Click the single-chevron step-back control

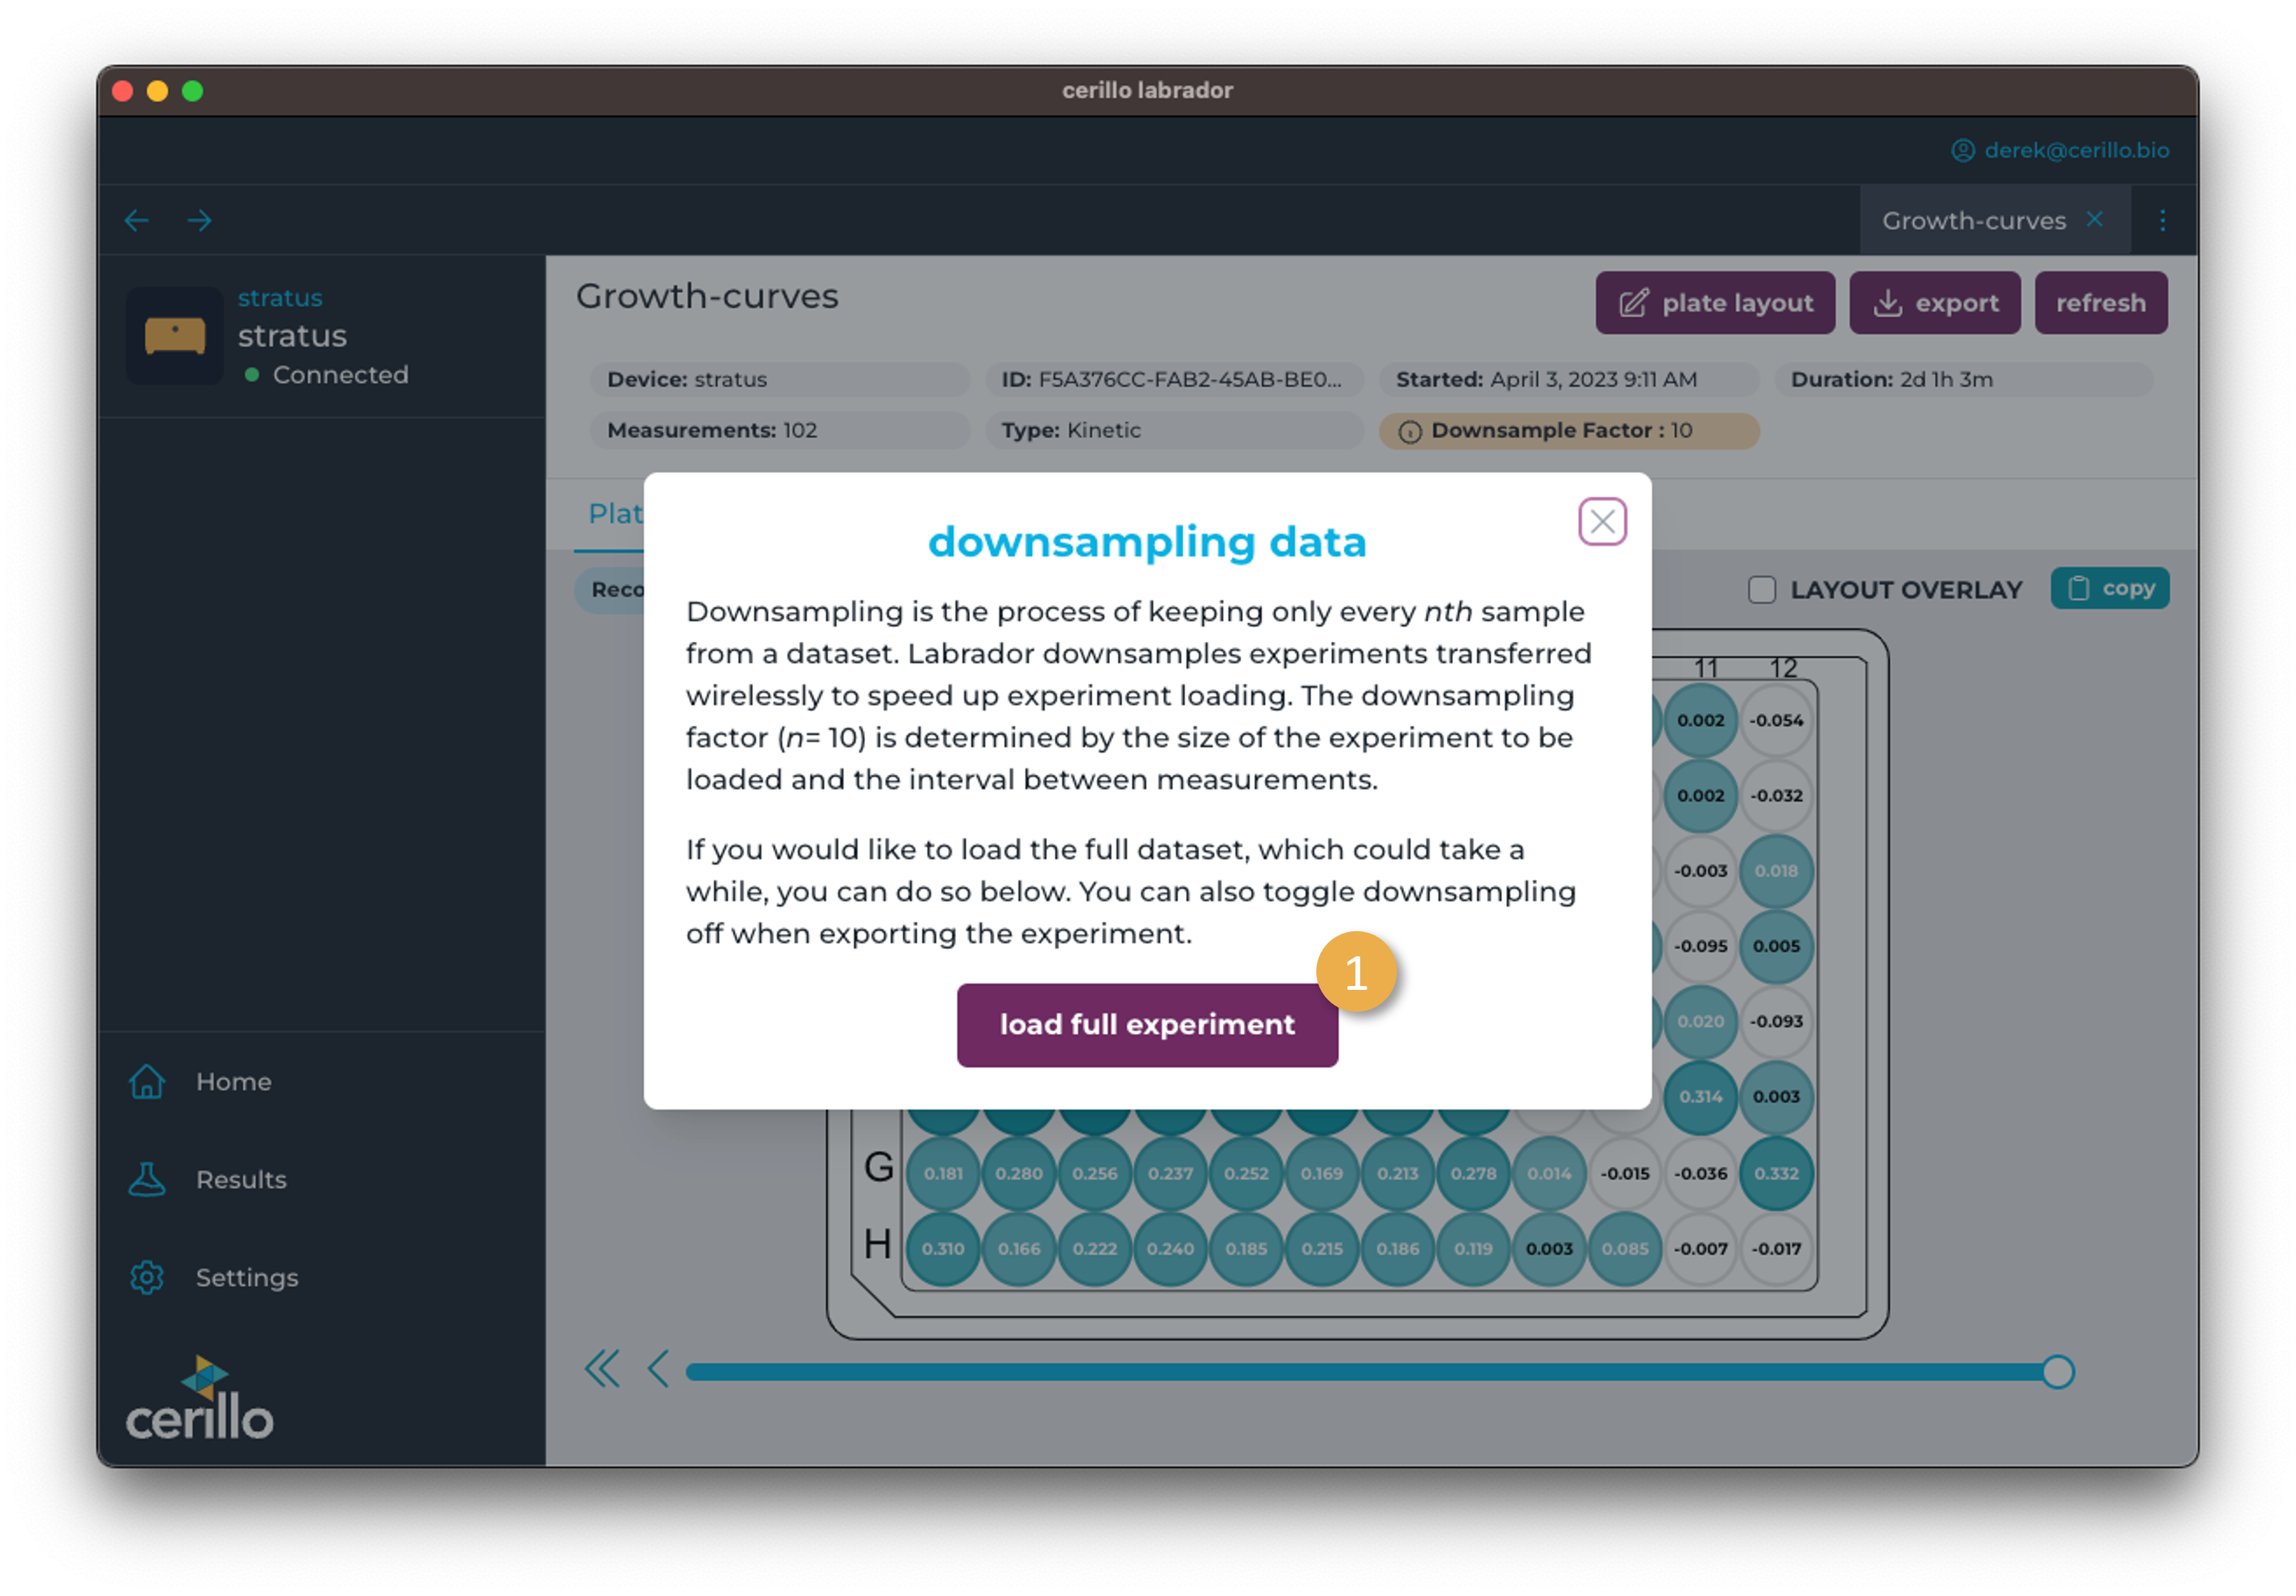[x=659, y=1371]
